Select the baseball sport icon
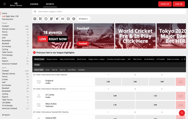This screenshot has height=119, width=188. pos(68,19)
